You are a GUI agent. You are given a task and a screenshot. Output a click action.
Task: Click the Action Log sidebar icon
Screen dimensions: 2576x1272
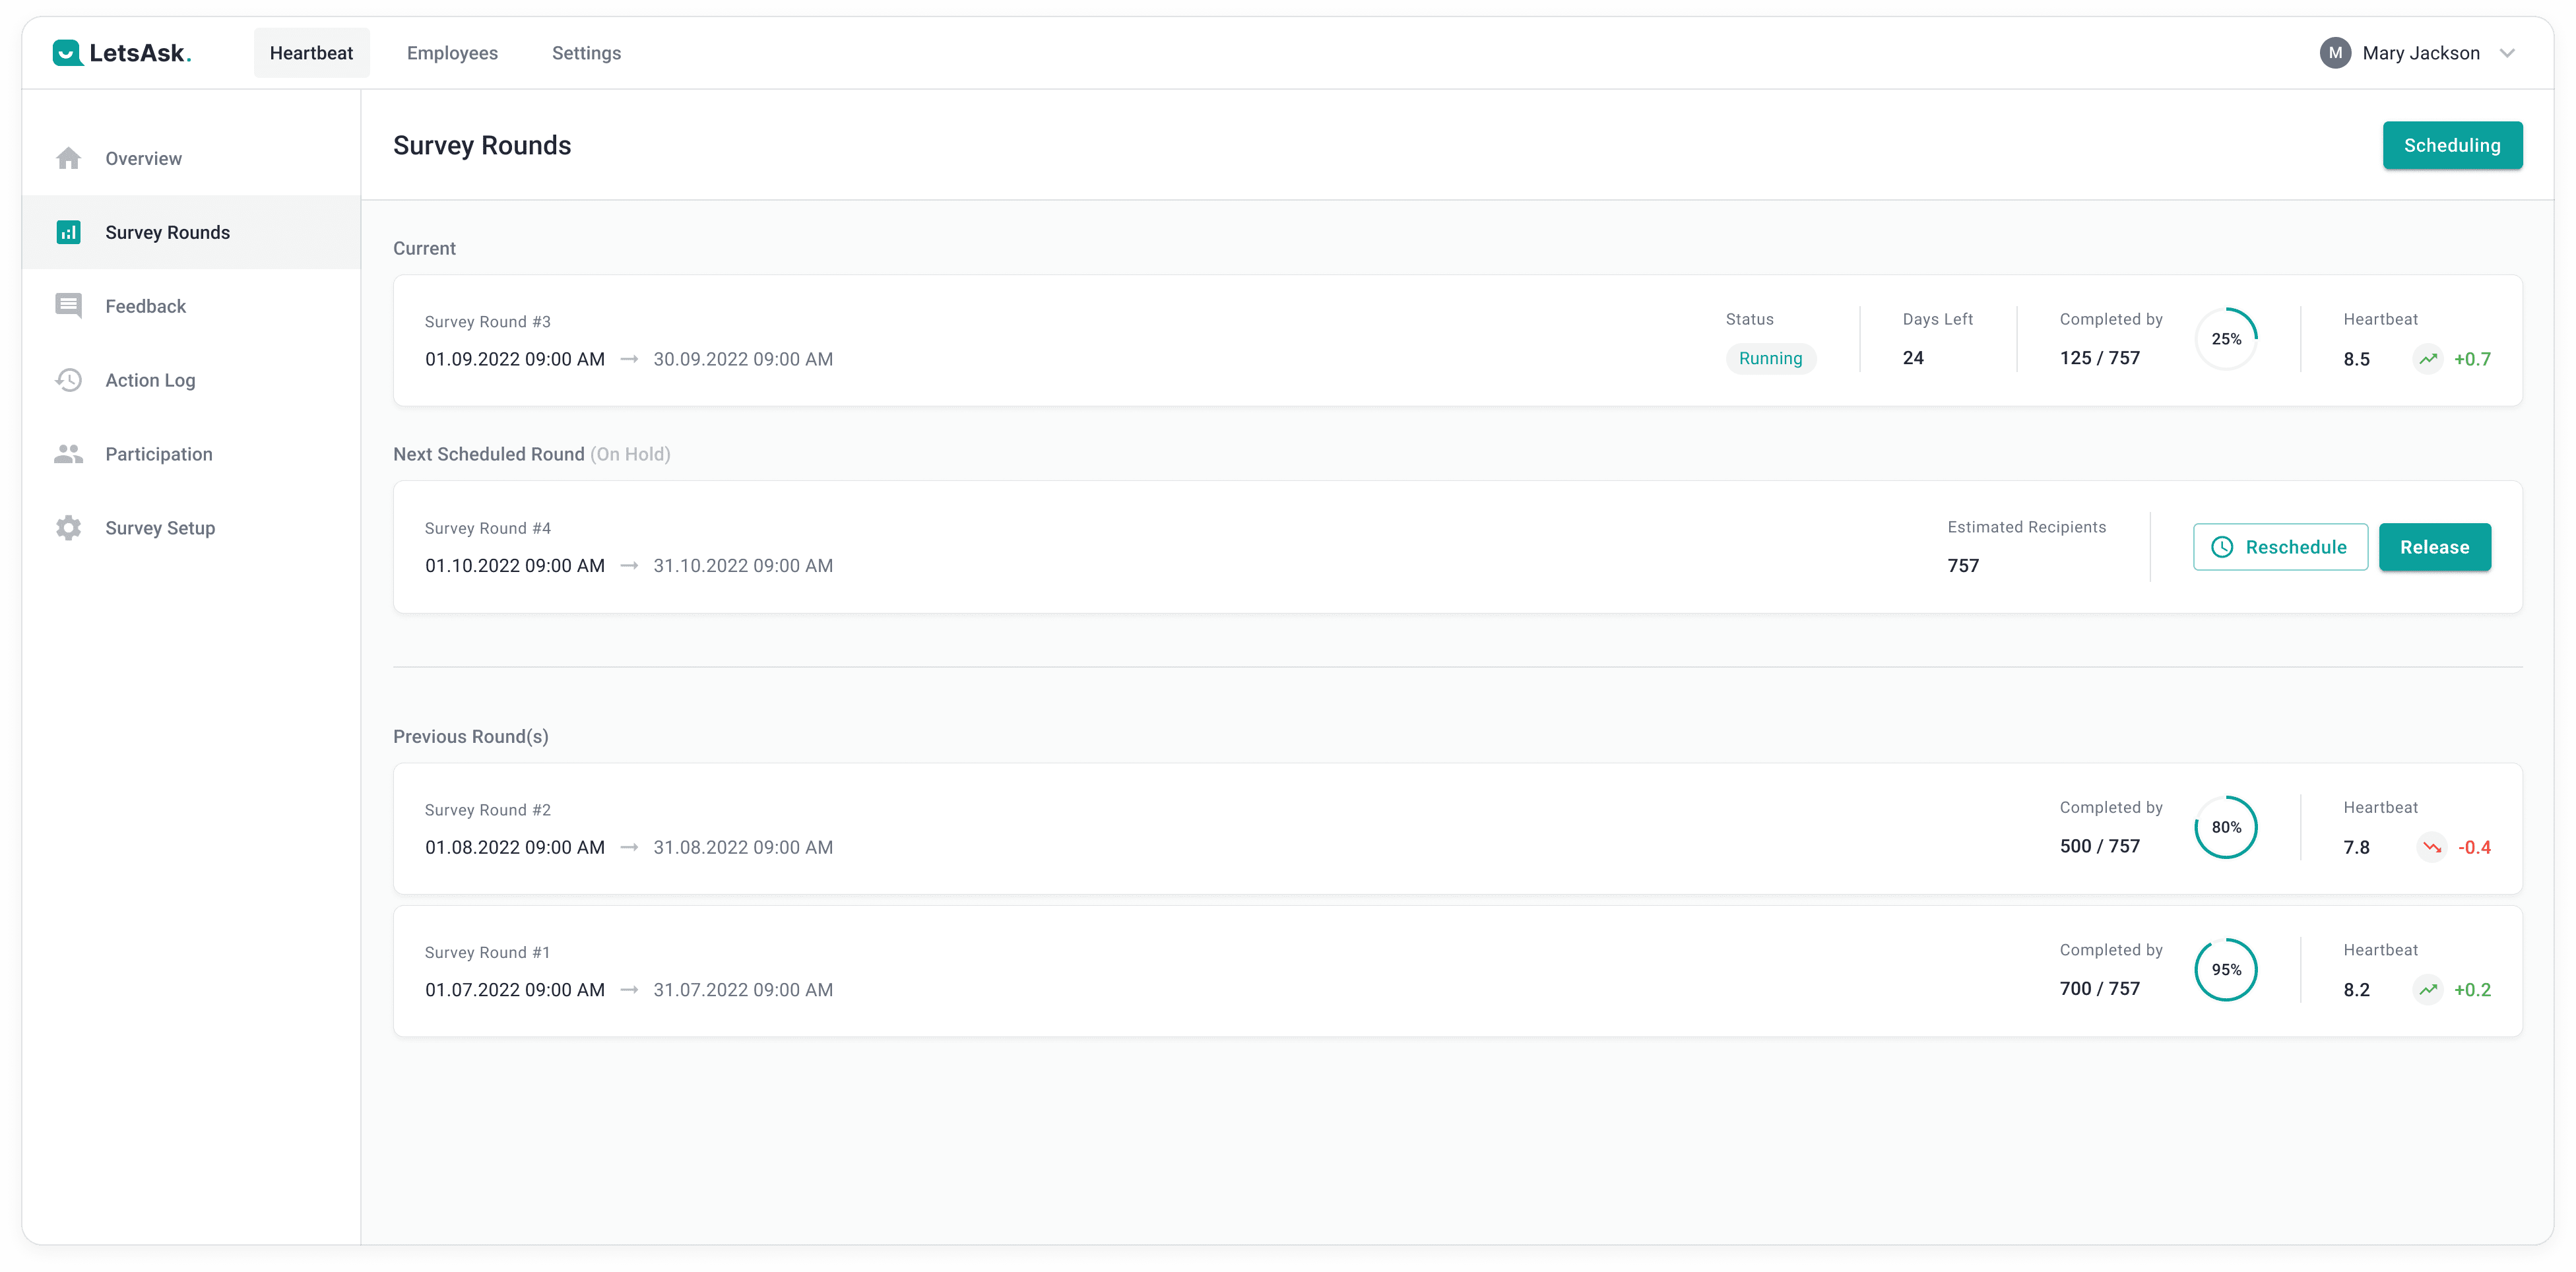[66, 379]
